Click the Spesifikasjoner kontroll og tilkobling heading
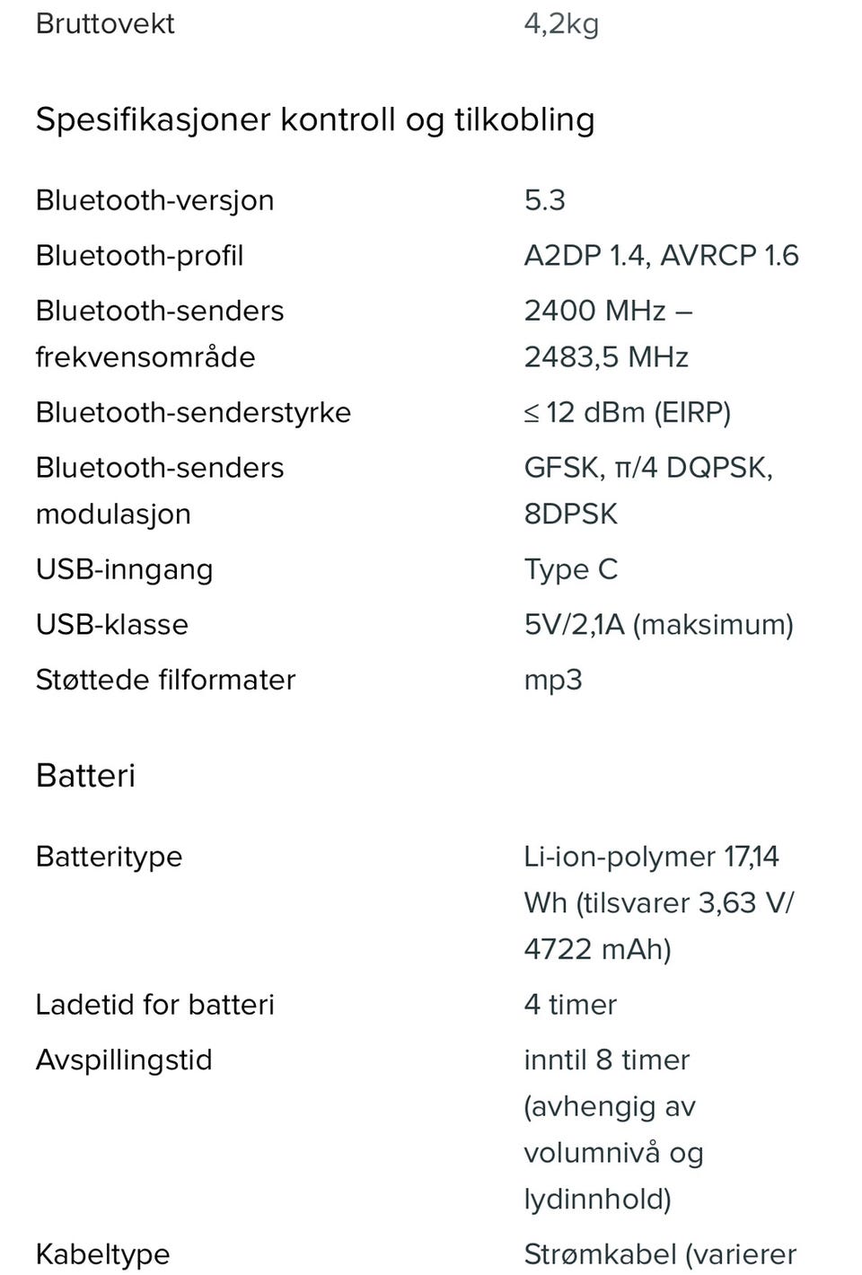Image resolution: width=862 pixels, height=1275 pixels. tap(315, 119)
